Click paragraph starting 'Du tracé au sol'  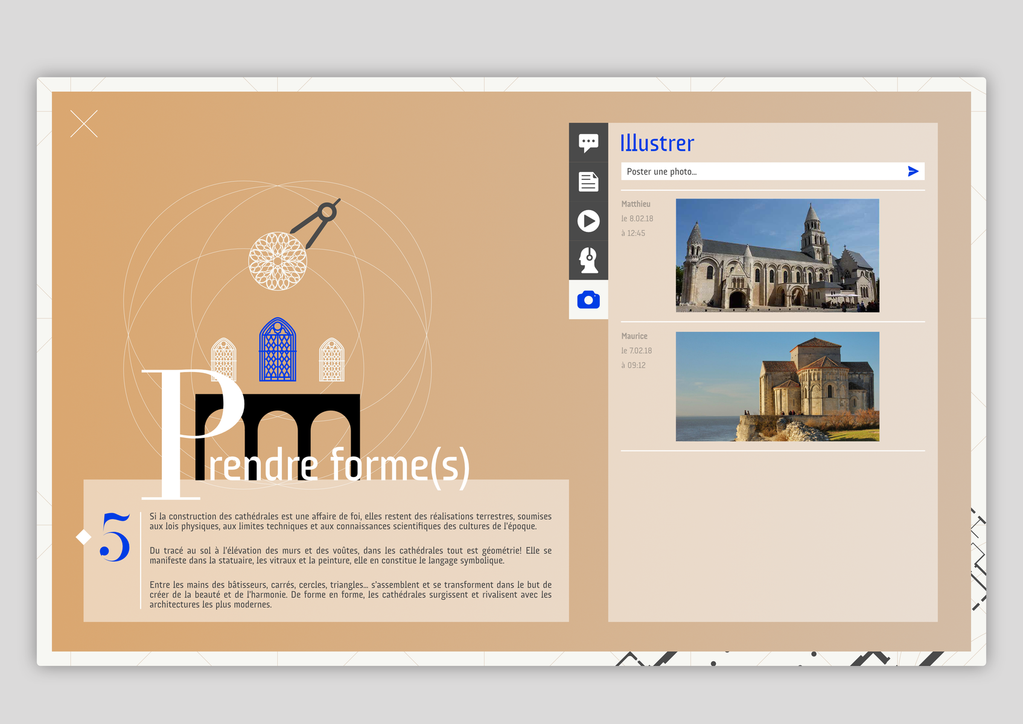click(x=351, y=556)
